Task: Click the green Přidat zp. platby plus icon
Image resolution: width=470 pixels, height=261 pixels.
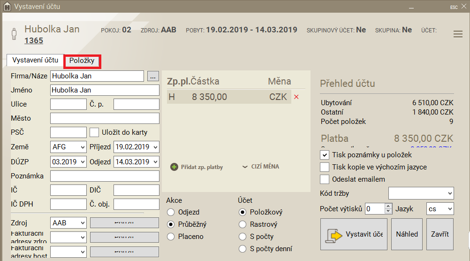Action: click(x=174, y=167)
